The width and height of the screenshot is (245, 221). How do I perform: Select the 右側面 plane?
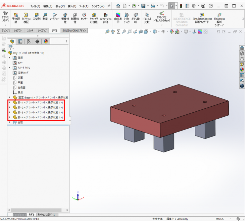(x=20, y=87)
